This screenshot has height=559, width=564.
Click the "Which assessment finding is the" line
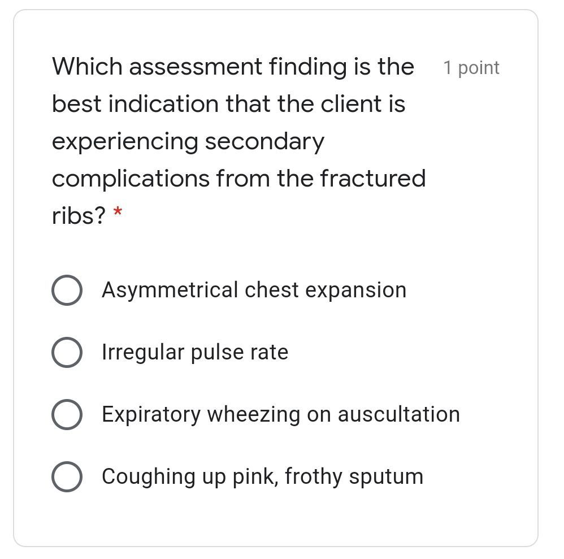(x=233, y=67)
